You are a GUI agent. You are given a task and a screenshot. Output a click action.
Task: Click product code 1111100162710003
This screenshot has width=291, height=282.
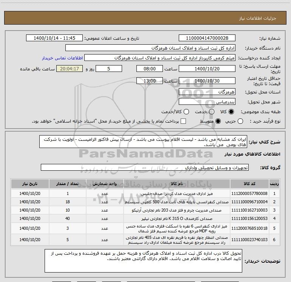click(x=249, y=210)
